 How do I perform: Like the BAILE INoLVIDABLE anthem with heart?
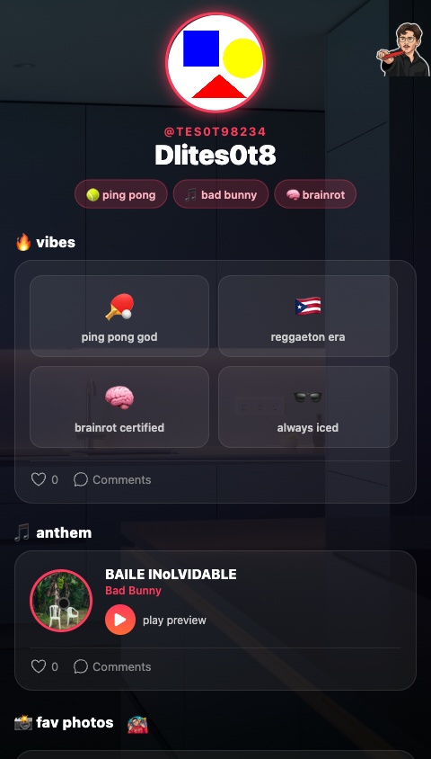[39, 666]
